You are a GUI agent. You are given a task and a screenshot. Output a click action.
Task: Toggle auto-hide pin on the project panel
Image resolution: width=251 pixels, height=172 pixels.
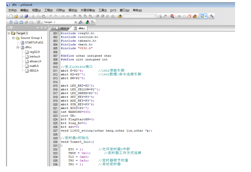click(x=42, y=28)
